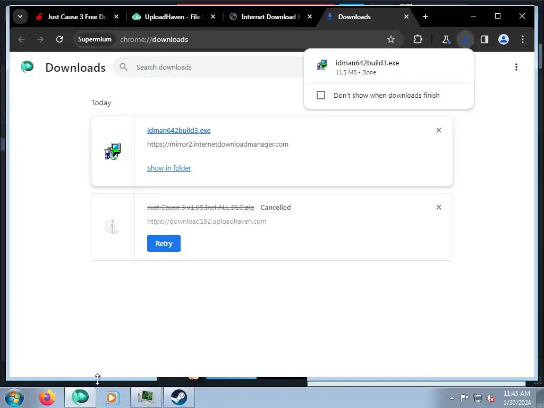Reload the downloads page
The image size is (544, 408).
click(x=59, y=39)
